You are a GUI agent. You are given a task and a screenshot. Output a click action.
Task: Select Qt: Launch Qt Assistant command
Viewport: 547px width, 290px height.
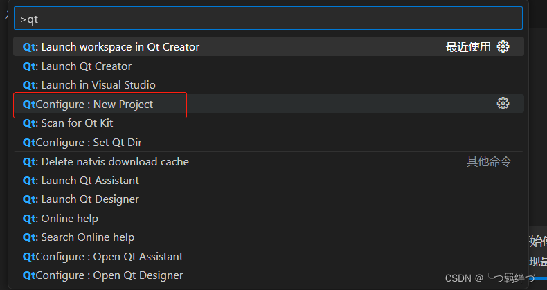[268, 180]
